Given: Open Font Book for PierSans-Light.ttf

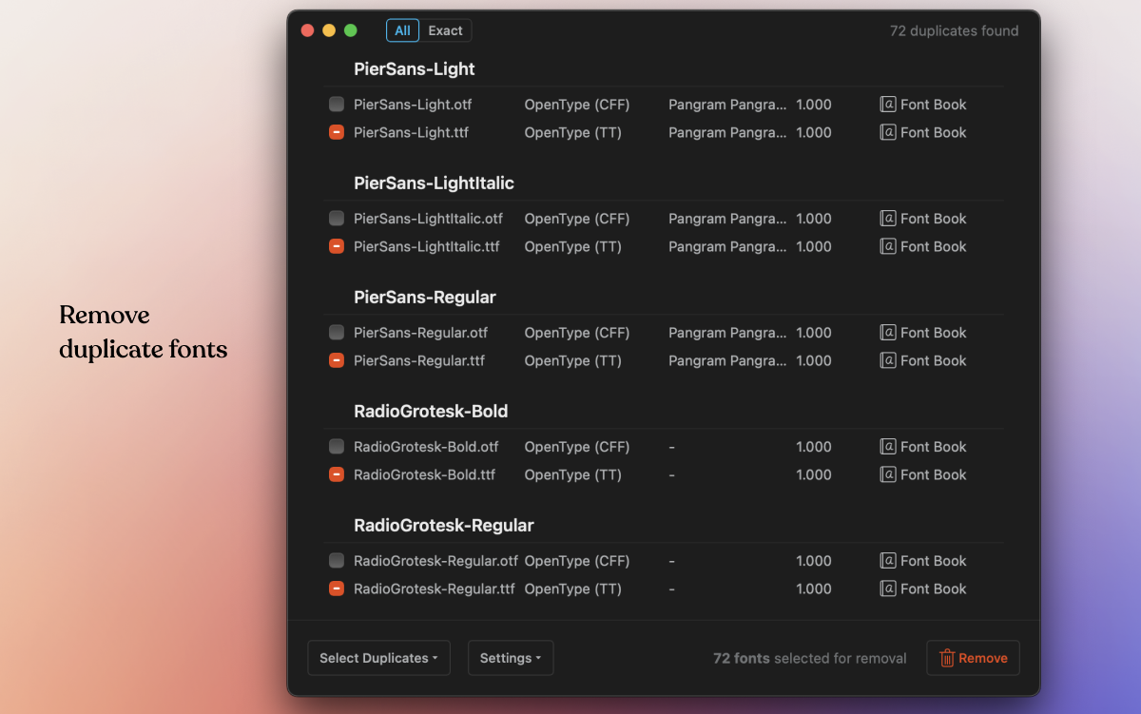Looking at the screenshot, I should tap(886, 132).
